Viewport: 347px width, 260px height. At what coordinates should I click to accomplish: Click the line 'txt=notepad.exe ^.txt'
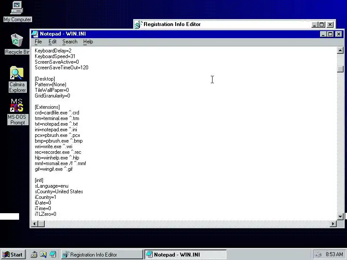tap(56, 124)
